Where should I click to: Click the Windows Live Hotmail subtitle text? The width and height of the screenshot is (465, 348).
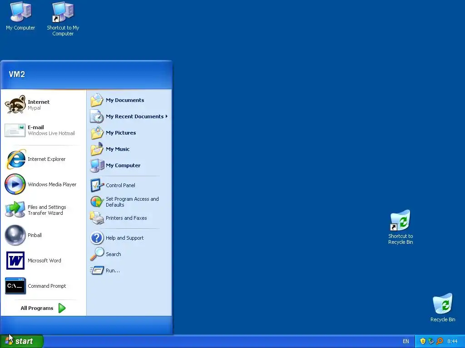pyautogui.click(x=51, y=133)
